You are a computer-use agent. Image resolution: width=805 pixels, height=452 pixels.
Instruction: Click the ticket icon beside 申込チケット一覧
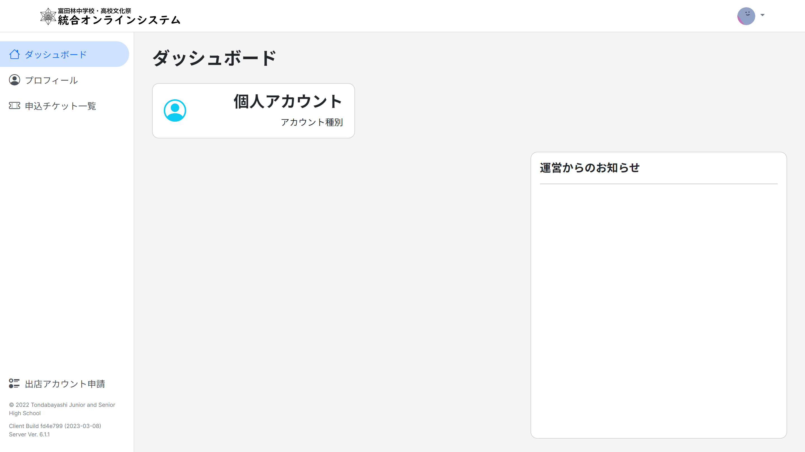(14, 106)
